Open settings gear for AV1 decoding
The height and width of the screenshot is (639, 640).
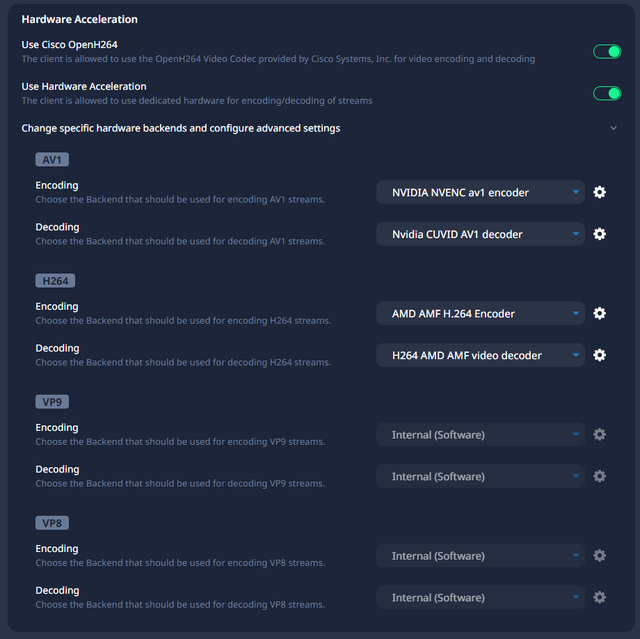point(599,234)
